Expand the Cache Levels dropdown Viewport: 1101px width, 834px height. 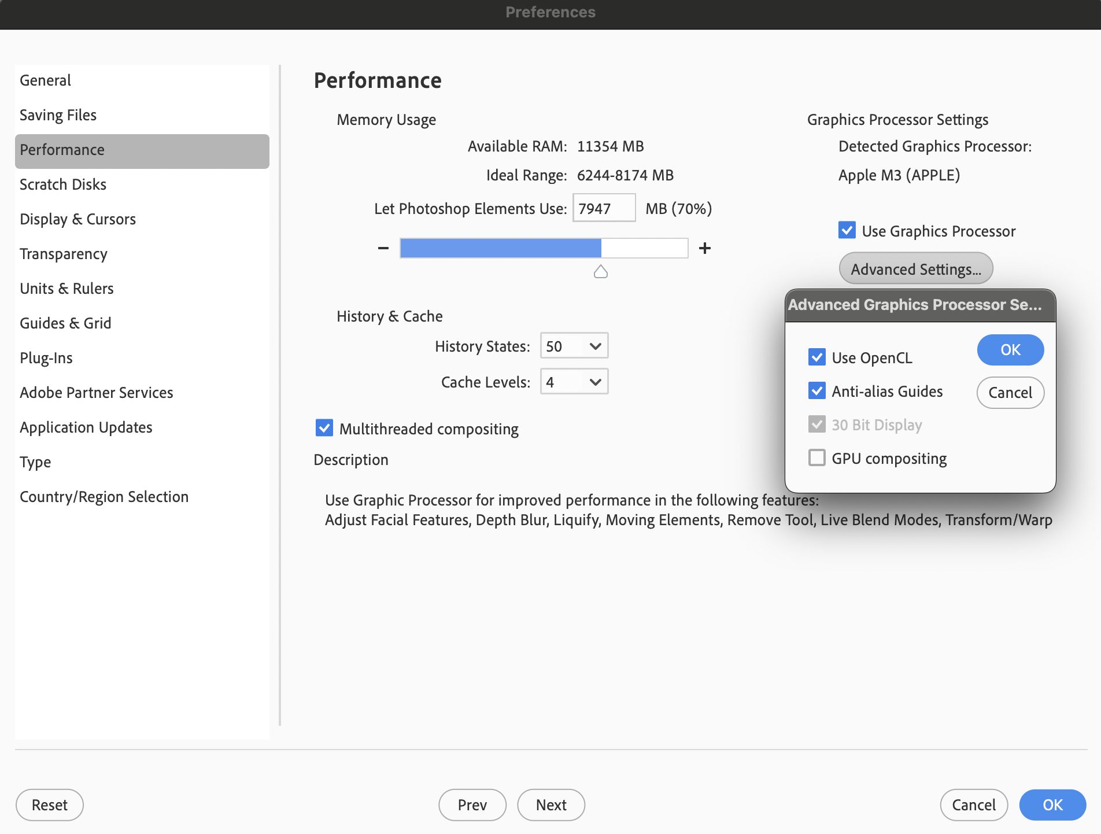574,382
